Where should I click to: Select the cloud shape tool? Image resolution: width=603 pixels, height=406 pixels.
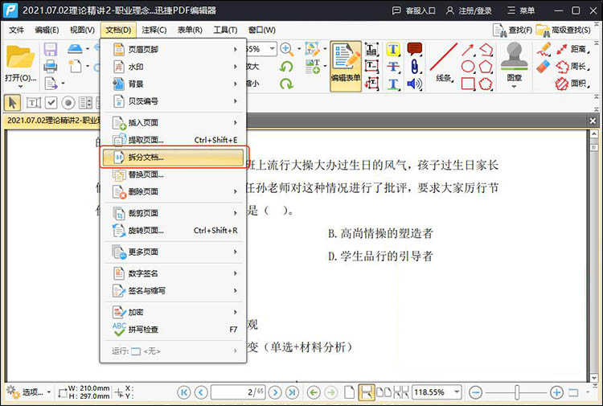coord(486,84)
